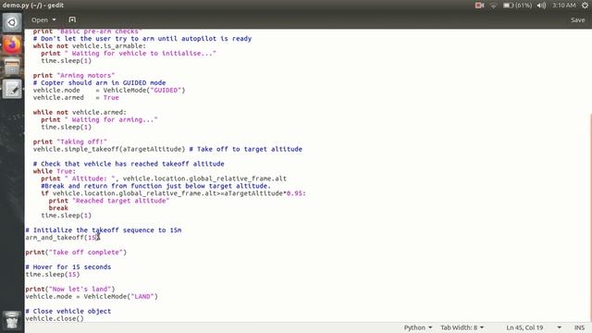Click the 'vehicle.mode = VehicleMode("GUIDED")' line
Image resolution: width=592 pixels, height=333 pixels.
coord(109,91)
